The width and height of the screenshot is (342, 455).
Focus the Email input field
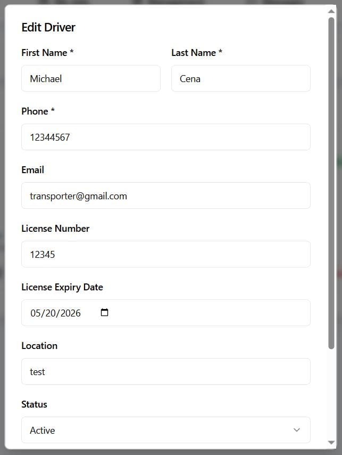pos(166,196)
